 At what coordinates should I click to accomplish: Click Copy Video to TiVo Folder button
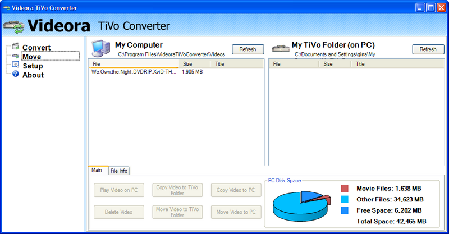point(177,190)
